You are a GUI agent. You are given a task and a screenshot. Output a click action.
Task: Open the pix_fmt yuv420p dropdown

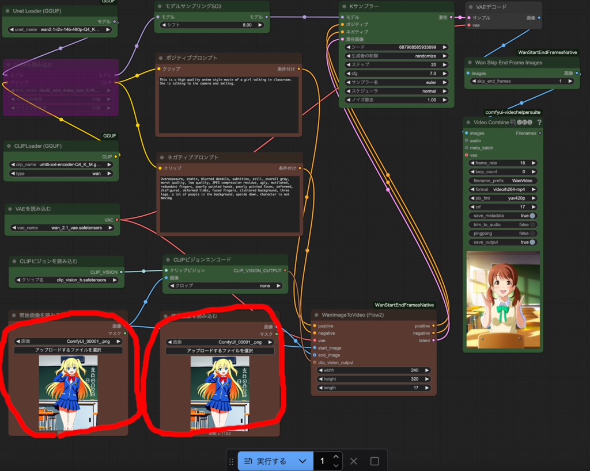click(502, 198)
